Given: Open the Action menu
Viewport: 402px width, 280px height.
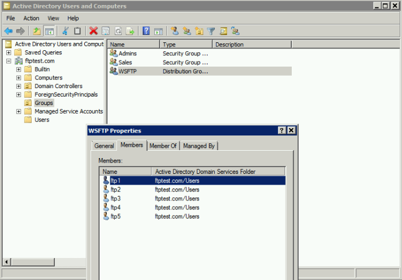Looking at the screenshot, I should [31, 18].
